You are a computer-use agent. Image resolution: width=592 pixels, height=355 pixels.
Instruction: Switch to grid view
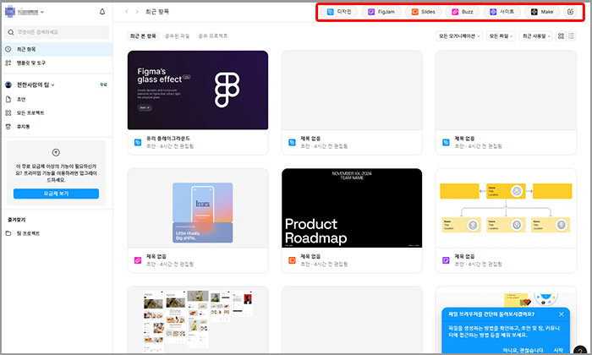tap(561, 35)
